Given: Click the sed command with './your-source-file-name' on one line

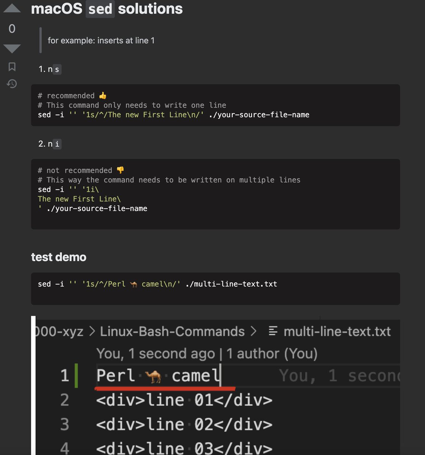Looking at the screenshot, I should point(173,115).
